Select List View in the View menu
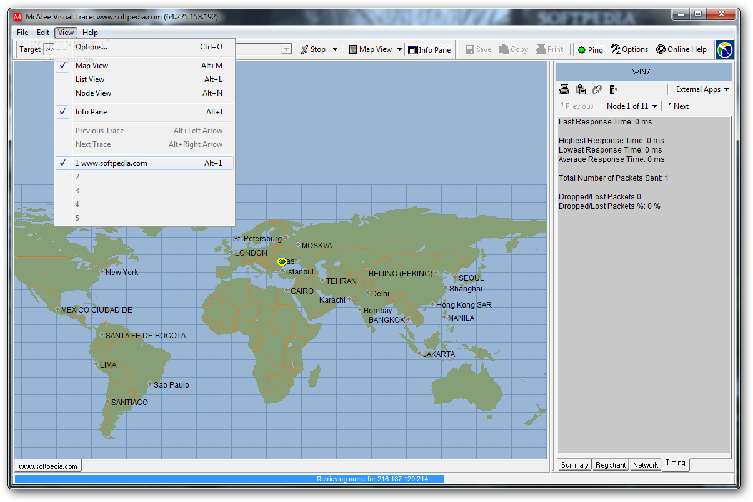Viewport: 753px width, 502px height. 144,79
